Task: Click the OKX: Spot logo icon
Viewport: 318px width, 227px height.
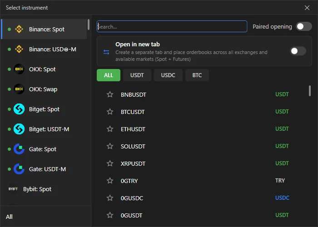Action: coord(19,69)
